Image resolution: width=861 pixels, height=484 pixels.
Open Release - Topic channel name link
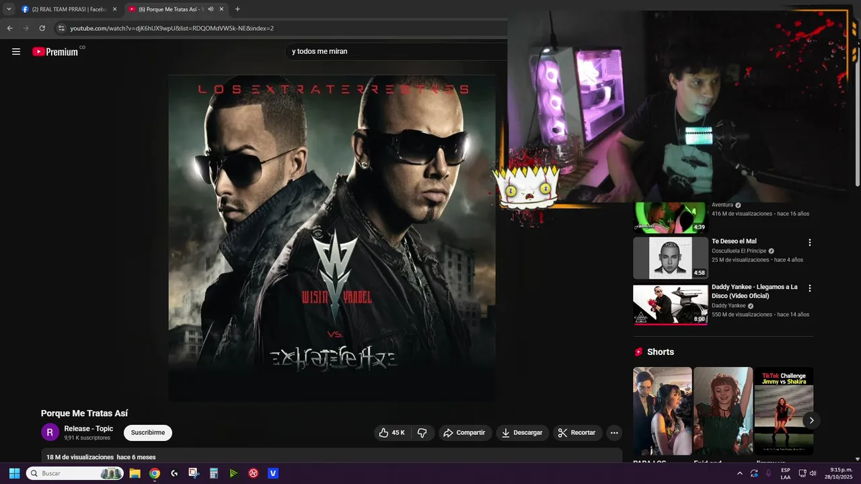pyautogui.click(x=89, y=428)
